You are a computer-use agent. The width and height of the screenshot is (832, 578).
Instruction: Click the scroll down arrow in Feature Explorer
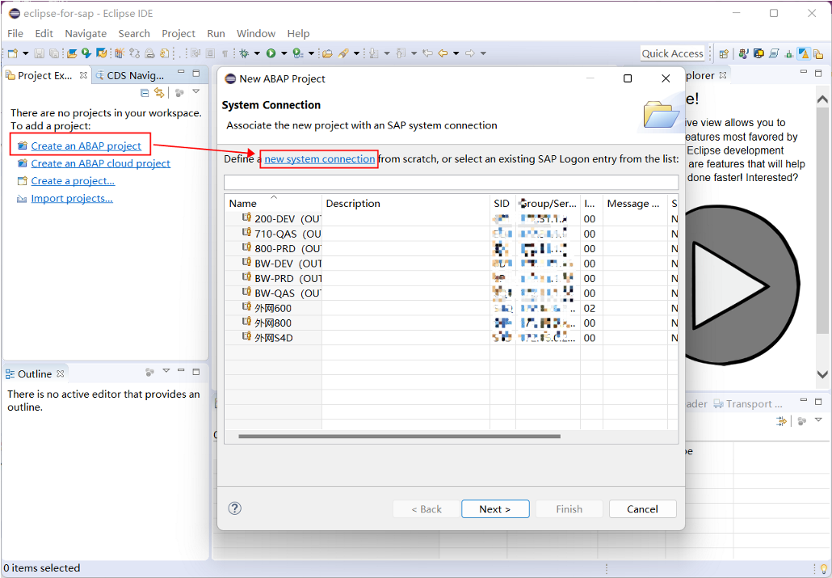tap(822, 374)
